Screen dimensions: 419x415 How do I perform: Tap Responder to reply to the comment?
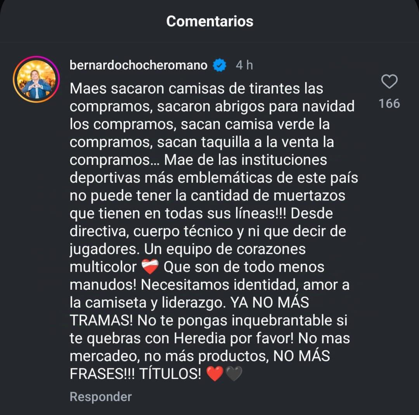pyautogui.click(x=100, y=396)
